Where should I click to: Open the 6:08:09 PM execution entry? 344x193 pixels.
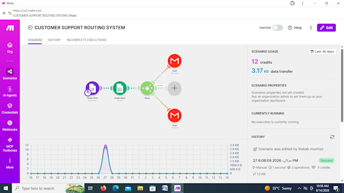(275, 161)
